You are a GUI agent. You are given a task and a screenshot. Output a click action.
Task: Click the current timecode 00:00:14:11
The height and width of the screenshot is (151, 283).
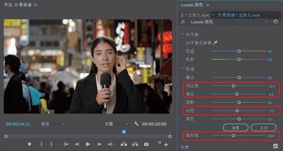(18, 124)
